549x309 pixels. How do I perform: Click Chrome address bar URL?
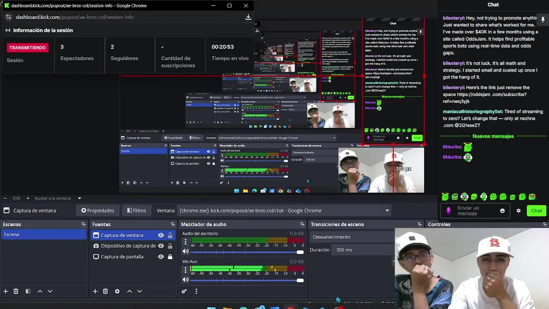[x=75, y=17]
